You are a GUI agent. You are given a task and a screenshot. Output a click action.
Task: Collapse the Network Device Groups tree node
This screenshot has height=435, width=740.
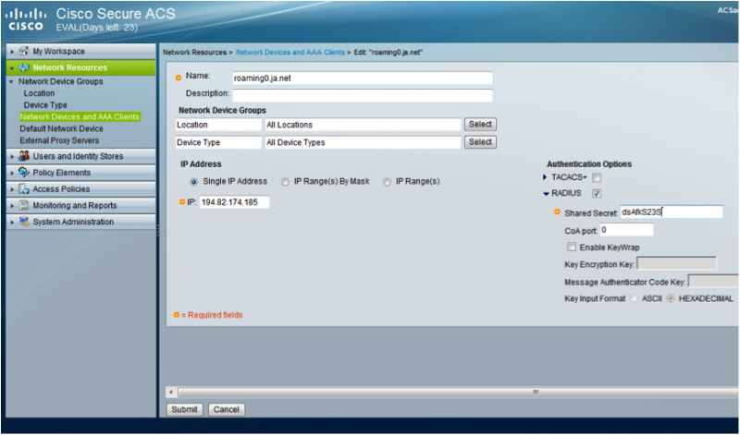(11, 81)
